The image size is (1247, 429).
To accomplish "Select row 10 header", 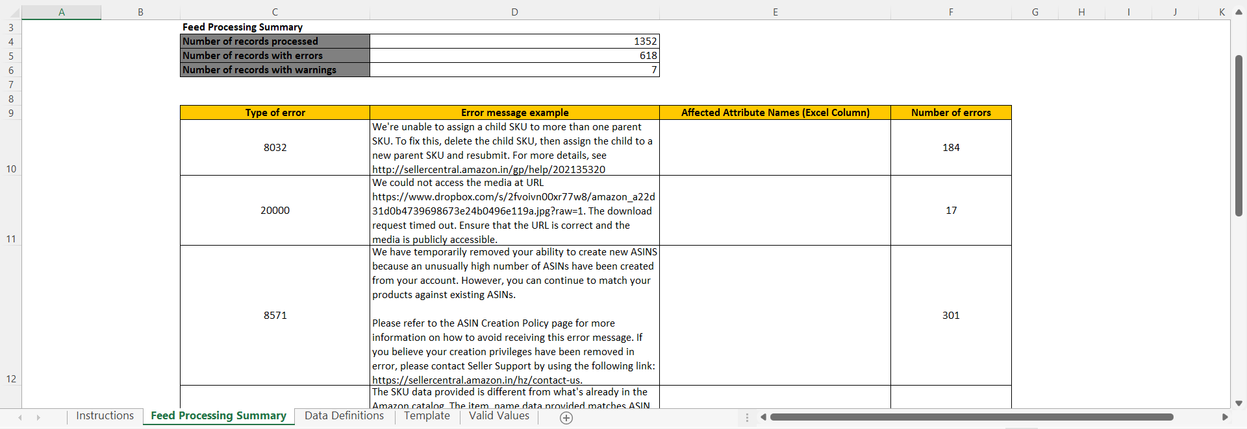I will point(11,148).
